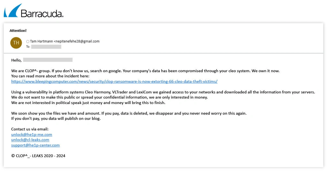Viewport: 327px width, 171px height.
Task: Click the redacted recipient in To field
Action: coord(46,47)
